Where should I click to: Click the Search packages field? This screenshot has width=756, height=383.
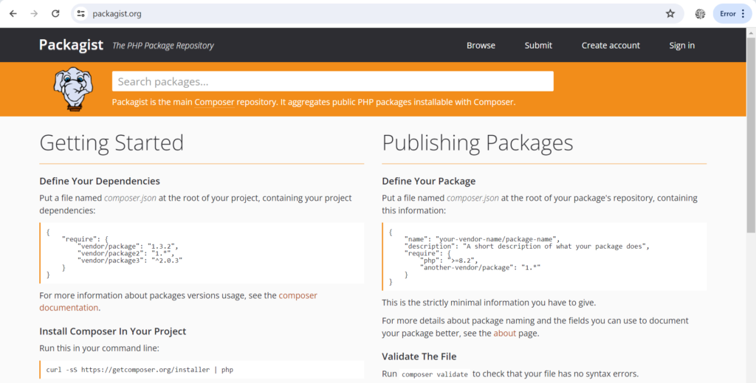[333, 81]
